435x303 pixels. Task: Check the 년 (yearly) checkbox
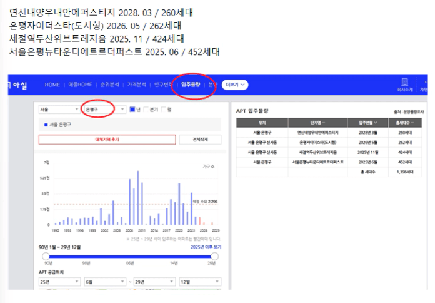tap(132, 110)
